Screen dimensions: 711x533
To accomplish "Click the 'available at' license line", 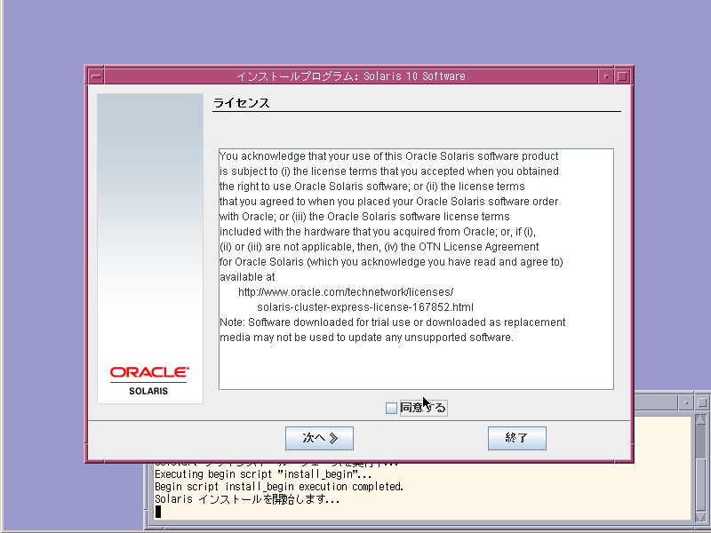I will (x=247, y=277).
